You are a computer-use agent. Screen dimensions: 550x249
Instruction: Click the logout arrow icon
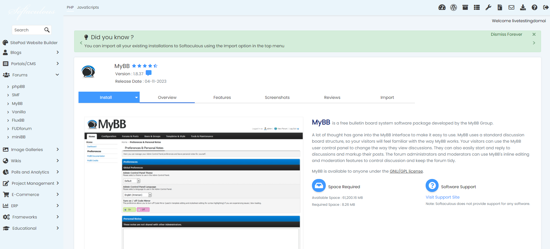click(x=546, y=7)
